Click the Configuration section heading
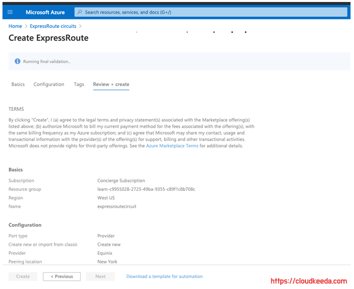 click(x=25, y=225)
